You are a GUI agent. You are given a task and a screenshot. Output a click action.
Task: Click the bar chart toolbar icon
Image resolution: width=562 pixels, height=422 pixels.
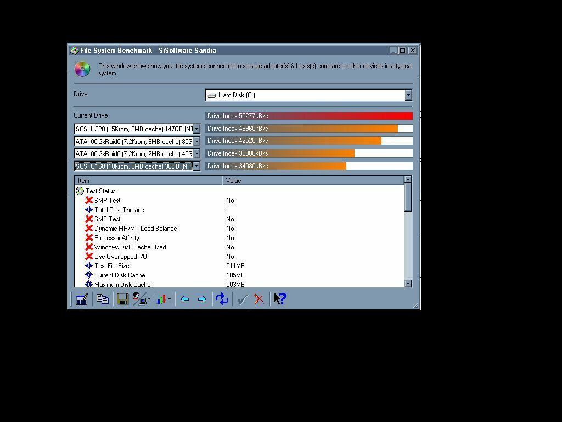[x=161, y=299]
